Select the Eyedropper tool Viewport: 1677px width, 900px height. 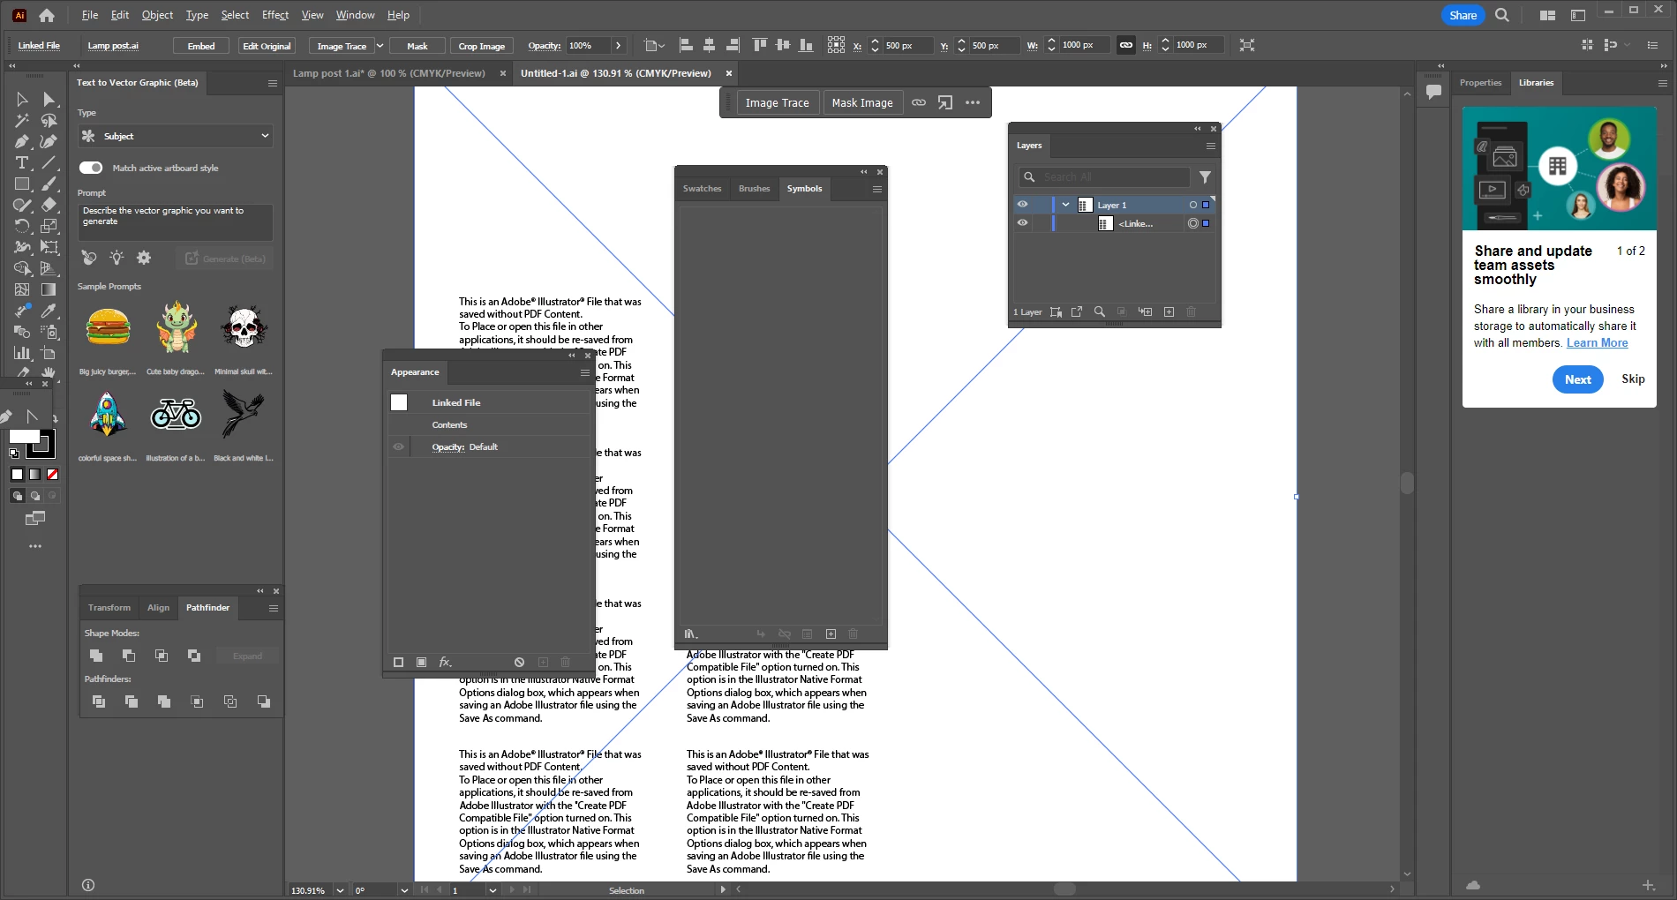[x=49, y=311]
